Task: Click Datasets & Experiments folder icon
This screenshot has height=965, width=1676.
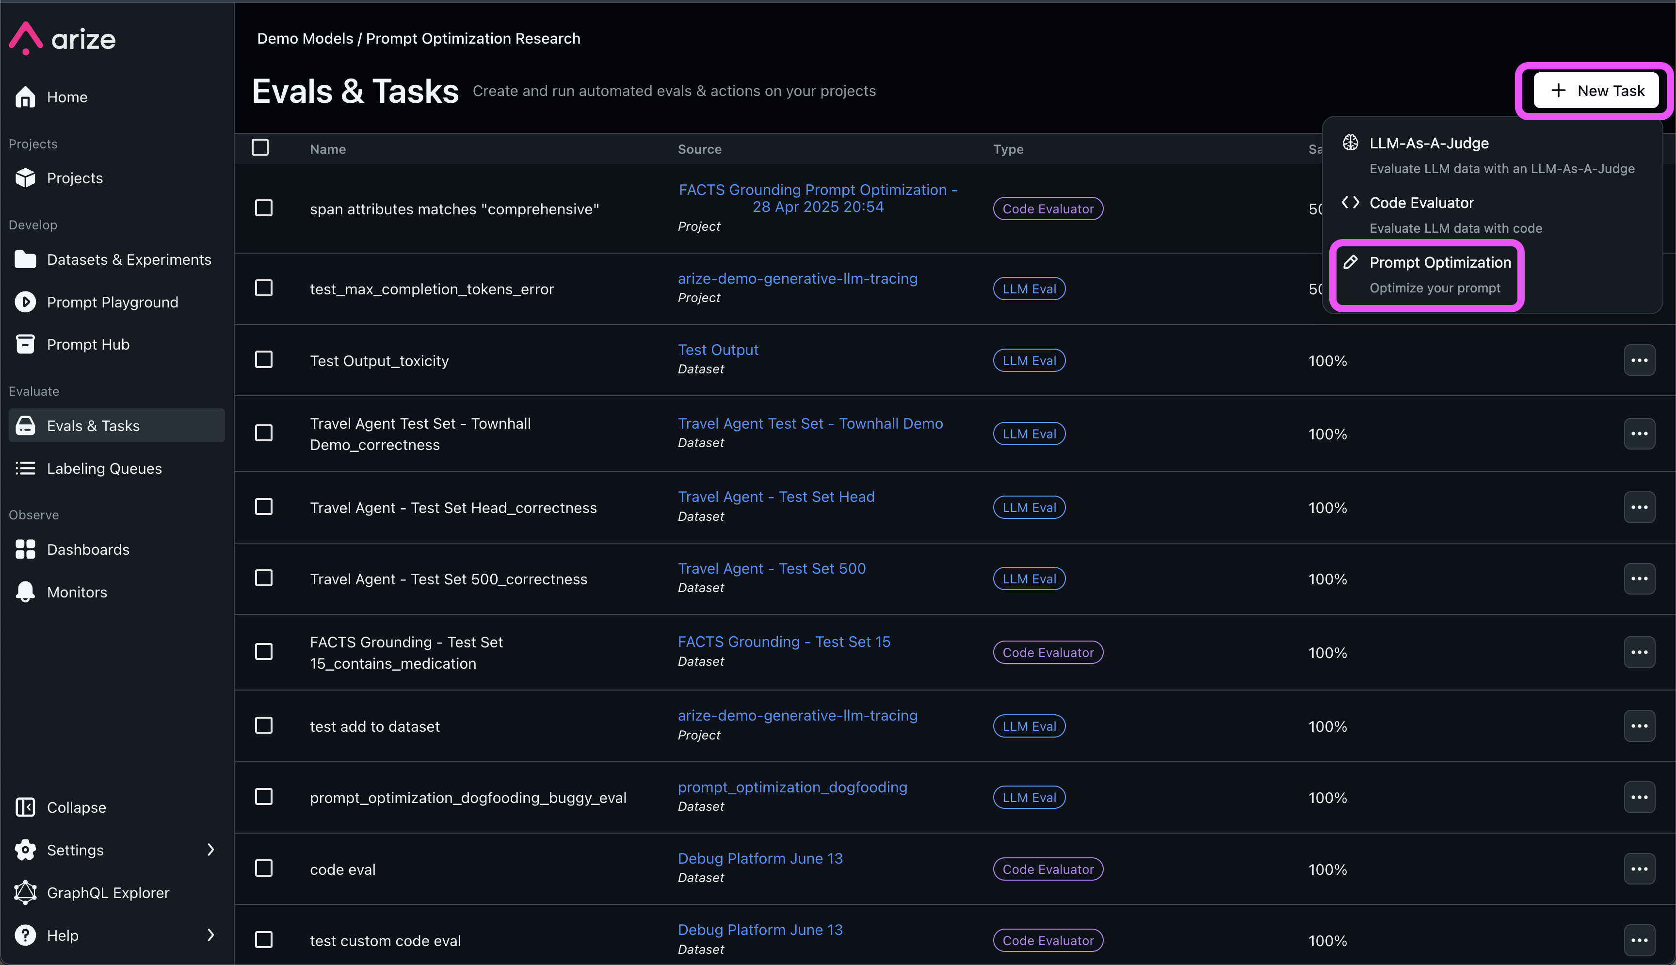Action: [25, 259]
